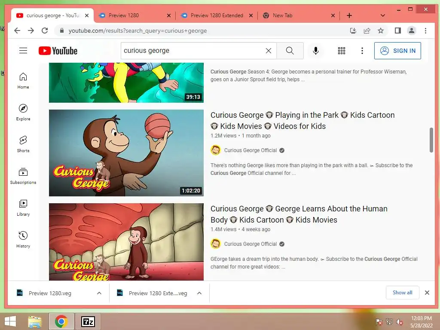The image size is (440, 330).
Task: Click the magnifier search button
Action: (x=290, y=51)
